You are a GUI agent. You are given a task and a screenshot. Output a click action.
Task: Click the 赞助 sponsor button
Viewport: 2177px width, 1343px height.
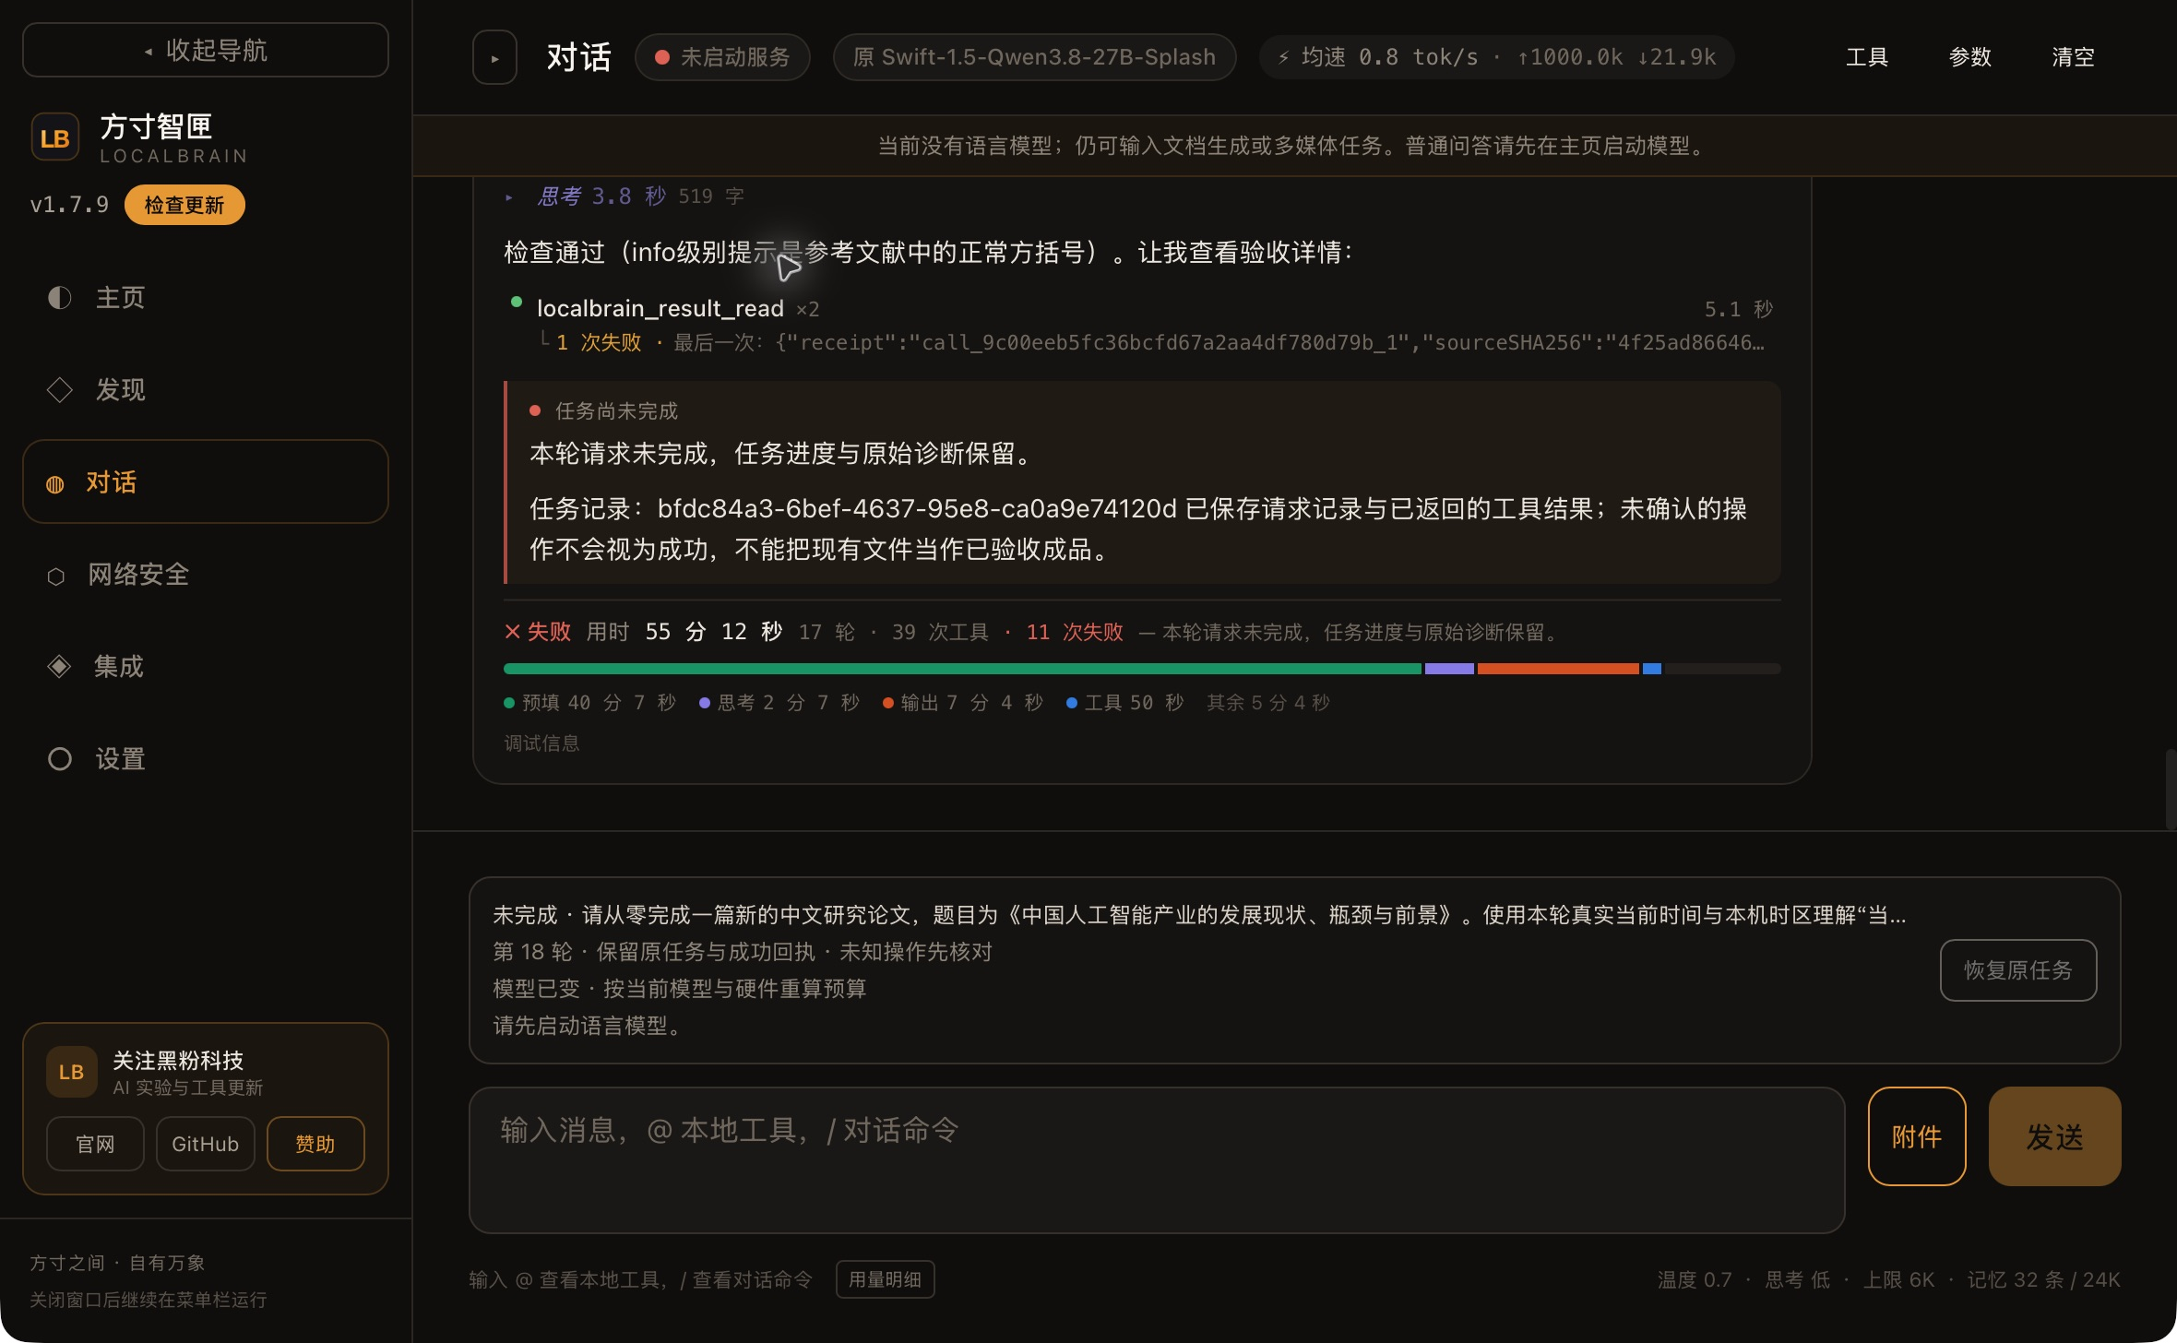(315, 1144)
